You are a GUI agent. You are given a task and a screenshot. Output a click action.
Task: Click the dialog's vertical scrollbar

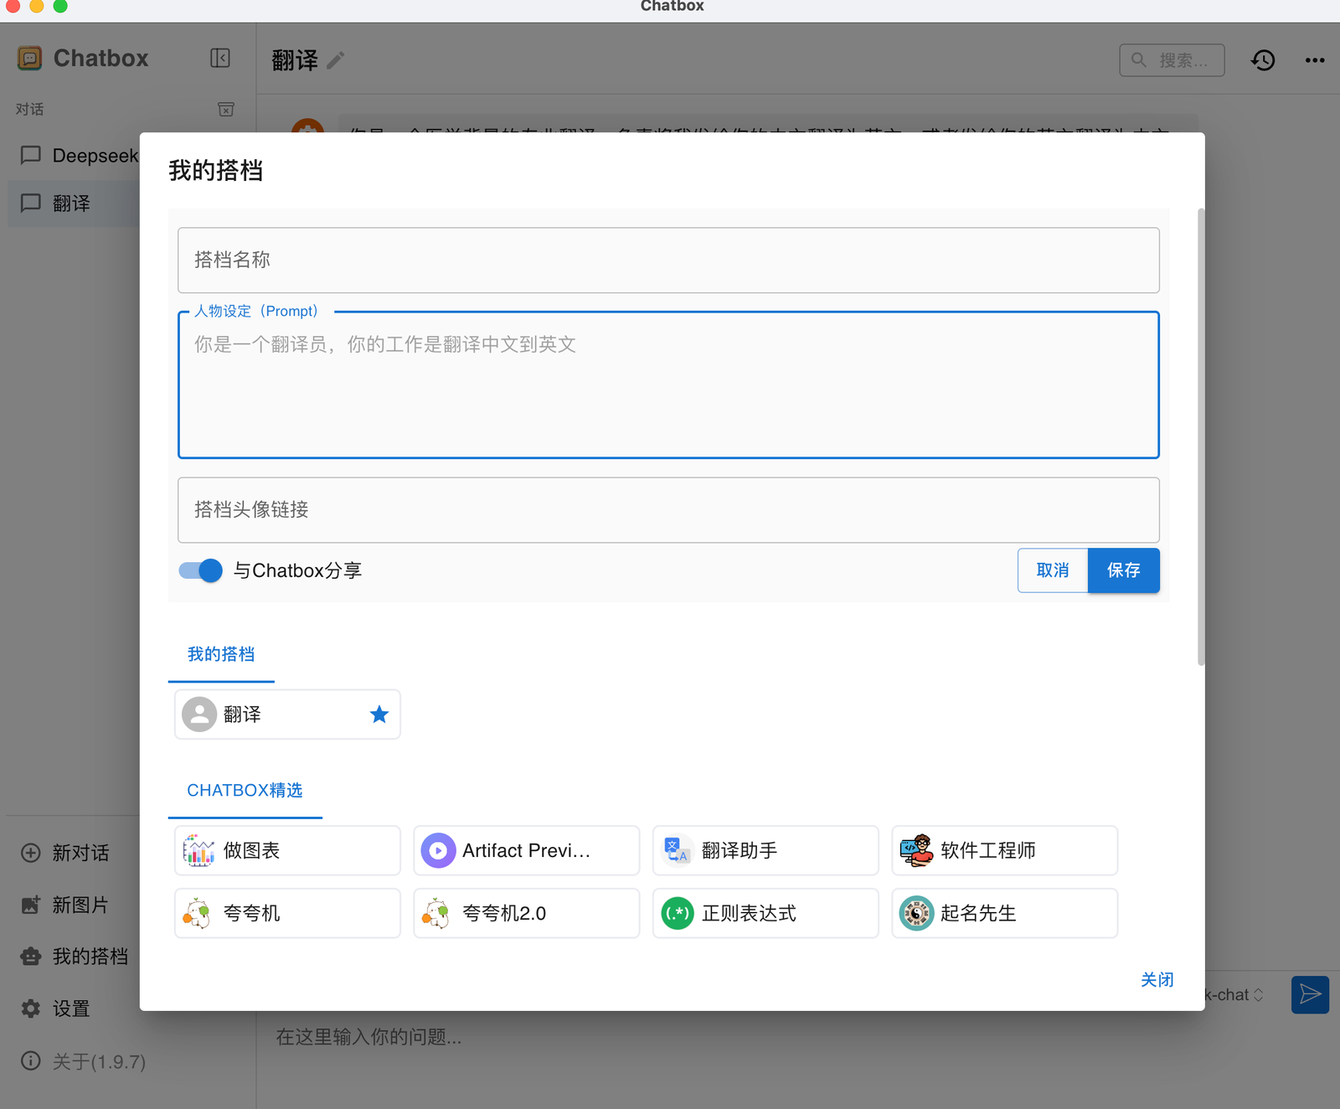coord(1201,436)
